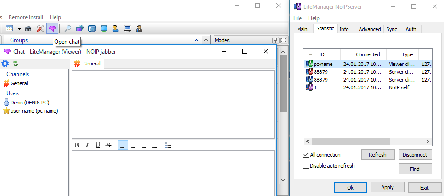Toggle italic formatting in chat
This screenshot has height=196, width=444.
(x=87, y=146)
